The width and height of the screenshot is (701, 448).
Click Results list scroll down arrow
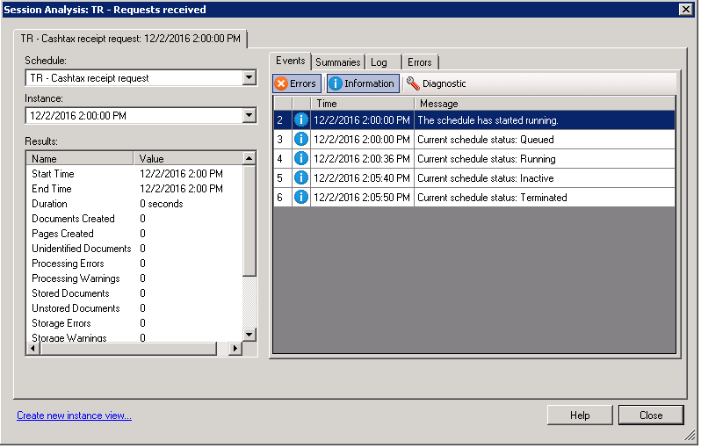click(249, 335)
